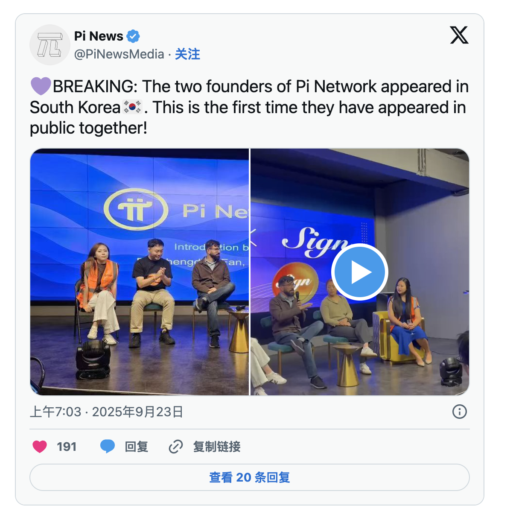The height and width of the screenshot is (520, 513).
Task: Click the purple heart emoji in tweet
Action: (x=41, y=86)
